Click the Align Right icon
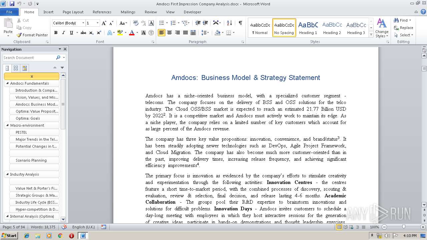427x240 pixels. (x=177, y=33)
